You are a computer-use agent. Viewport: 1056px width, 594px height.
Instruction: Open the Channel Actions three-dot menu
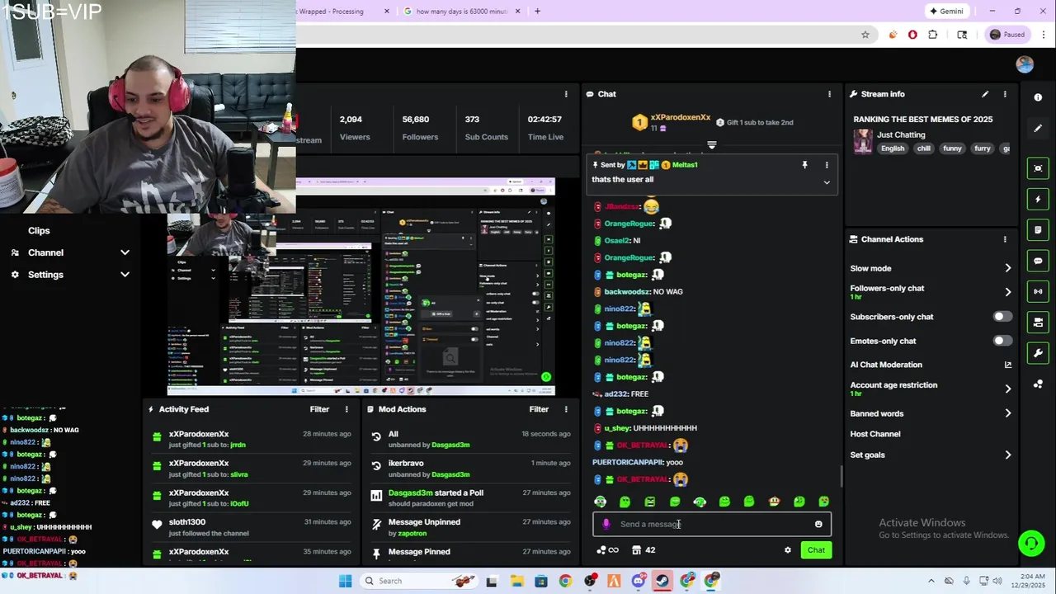coord(1005,239)
